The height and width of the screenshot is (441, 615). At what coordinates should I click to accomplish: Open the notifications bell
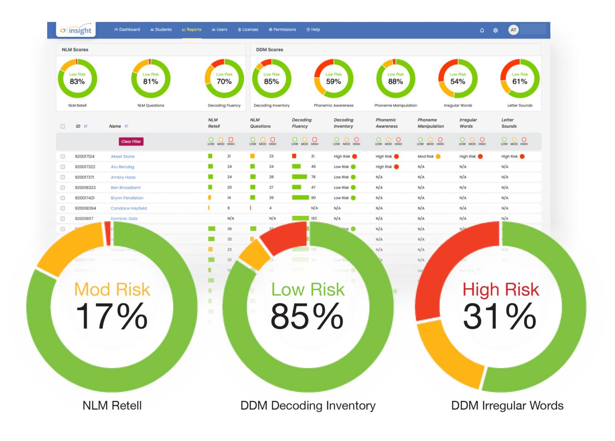click(x=482, y=30)
